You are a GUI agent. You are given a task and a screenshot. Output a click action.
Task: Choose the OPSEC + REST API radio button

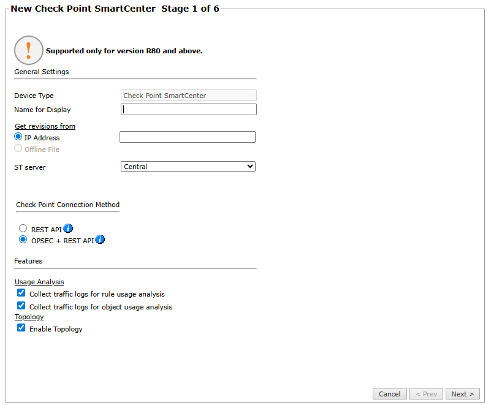[x=23, y=240]
